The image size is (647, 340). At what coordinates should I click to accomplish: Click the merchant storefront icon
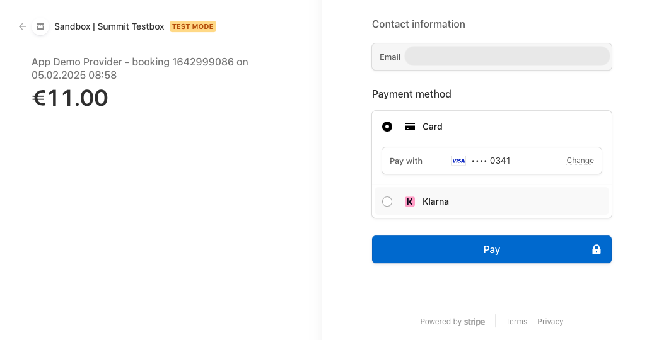[40, 26]
